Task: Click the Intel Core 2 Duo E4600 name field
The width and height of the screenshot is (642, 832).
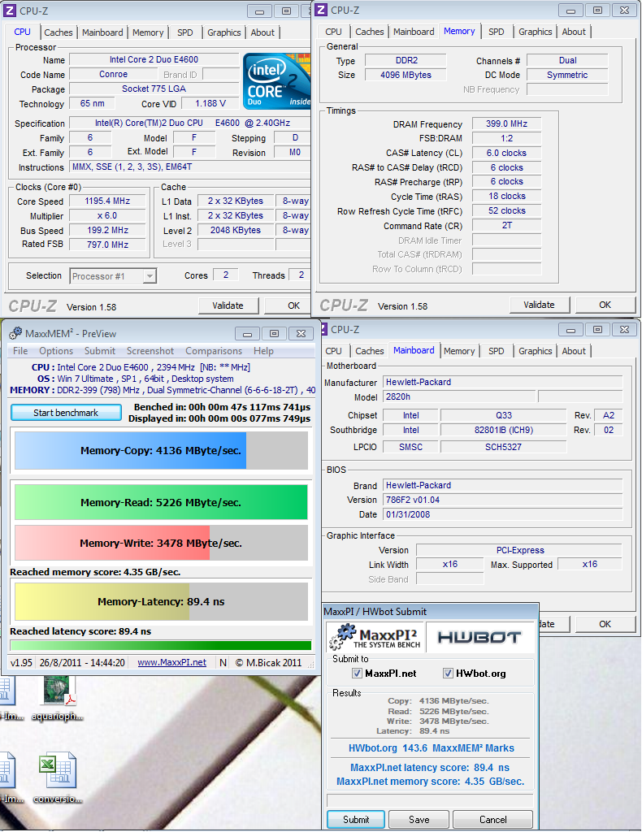Action: (154, 59)
